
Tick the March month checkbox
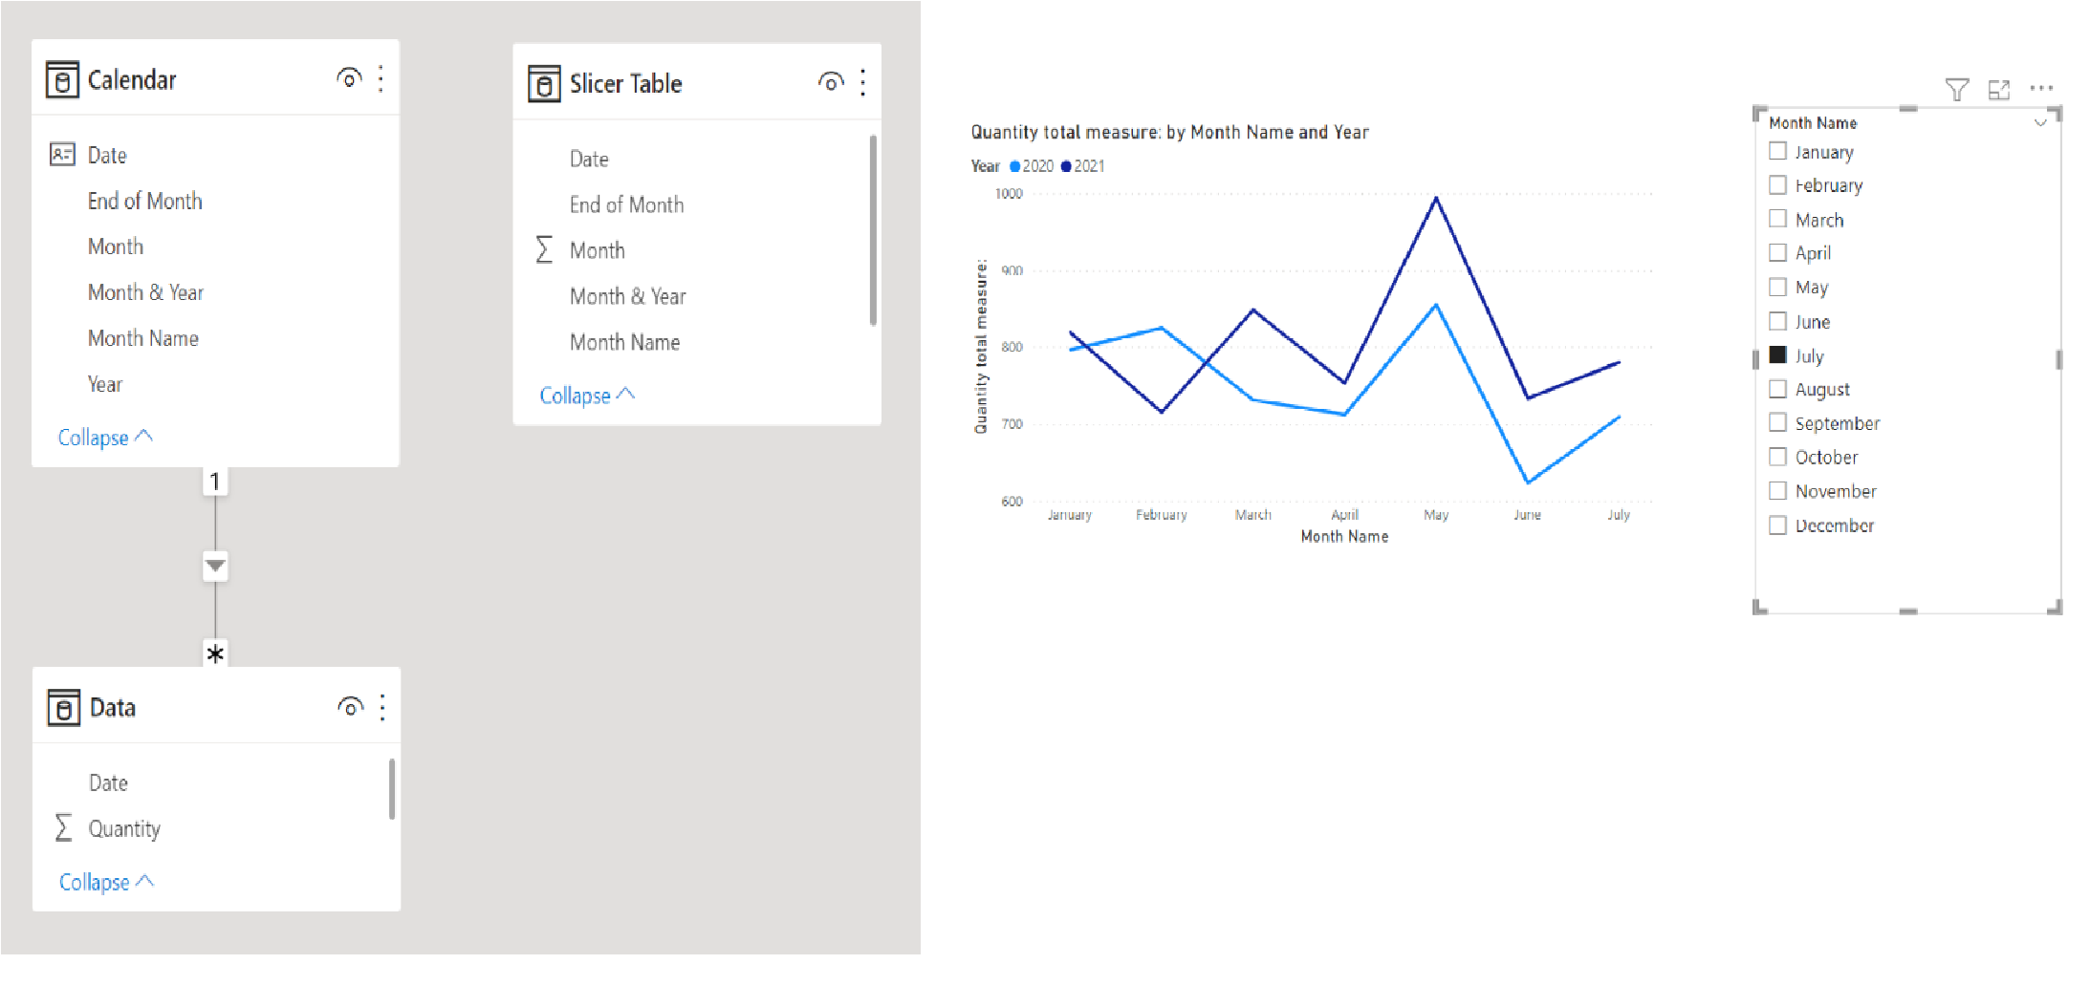tap(1777, 219)
